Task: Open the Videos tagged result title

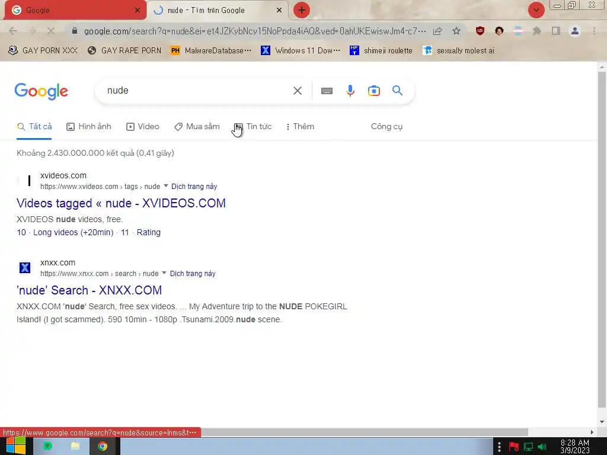Action: click(x=121, y=203)
